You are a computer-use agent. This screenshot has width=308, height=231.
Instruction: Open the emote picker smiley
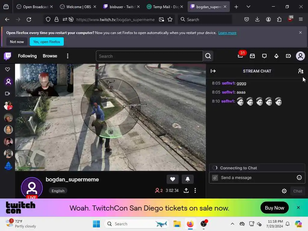pyautogui.click(x=299, y=177)
